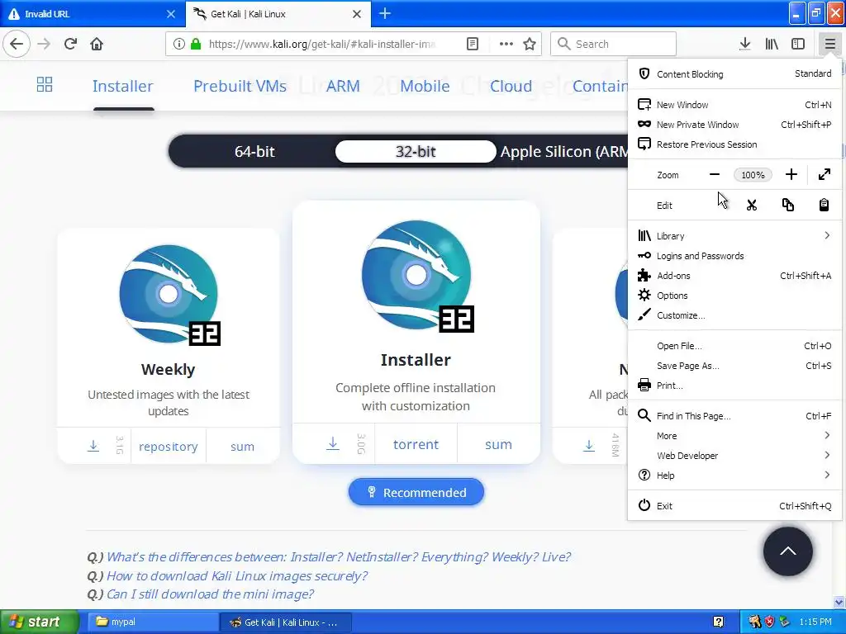846x634 pixels.
Task: Open FAQ about downloading images securely
Action: coord(237,575)
